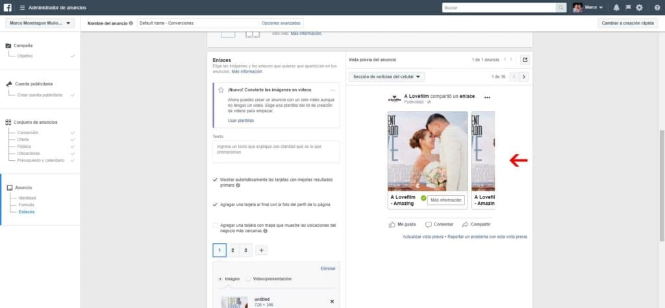Viewport: 665px width, 308px height.
Task: Click into the ad name input field
Action: (x=198, y=23)
